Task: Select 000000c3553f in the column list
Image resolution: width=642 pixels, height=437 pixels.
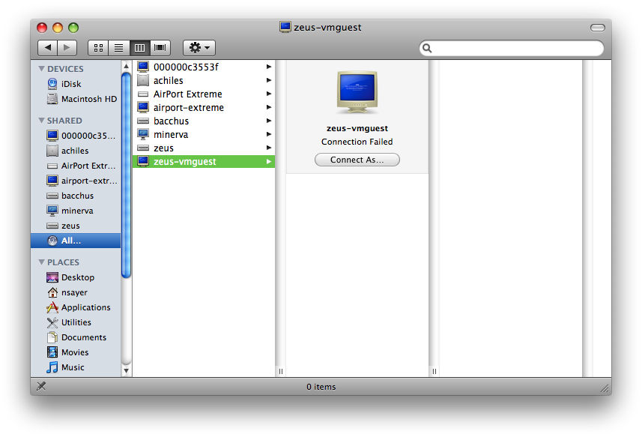Action: click(x=204, y=67)
